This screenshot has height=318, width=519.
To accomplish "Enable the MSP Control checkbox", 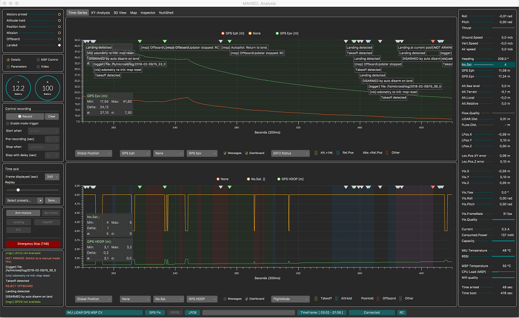I will pyautogui.click(x=38, y=60).
